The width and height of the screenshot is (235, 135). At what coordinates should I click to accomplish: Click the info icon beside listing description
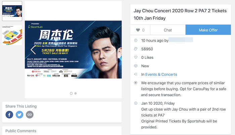(x=136, y=103)
